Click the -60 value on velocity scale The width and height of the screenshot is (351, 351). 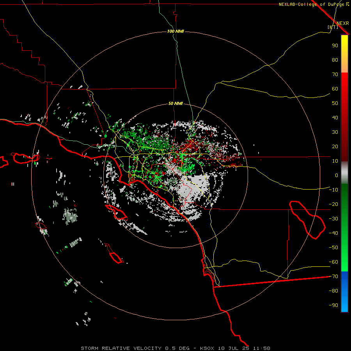[333, 262]
